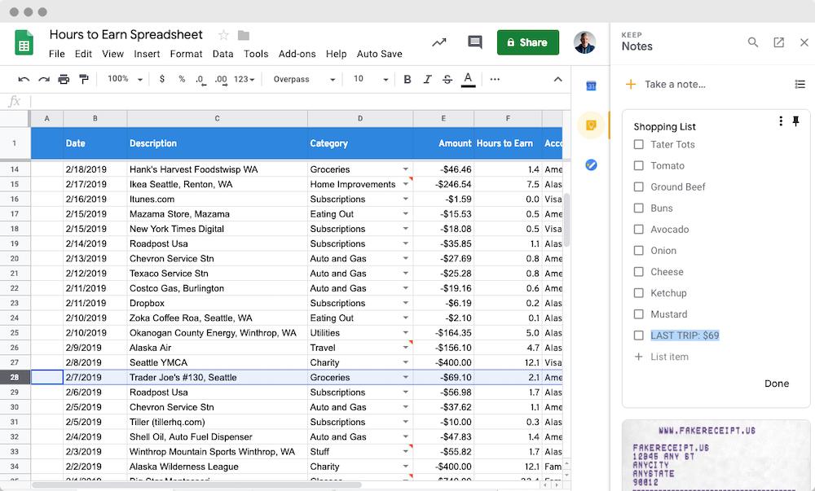Check the Ketchup item
815x491 pixels.
(639, 293)
